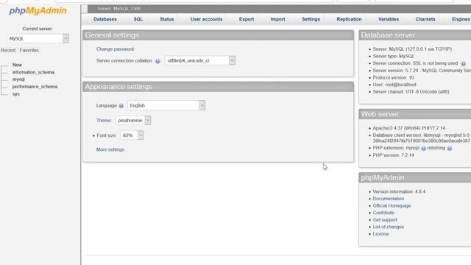Image resolution: width=471 pixels, height=265 pixels.
Task: Create New database from tree
Action: click(x=17, y=65)
